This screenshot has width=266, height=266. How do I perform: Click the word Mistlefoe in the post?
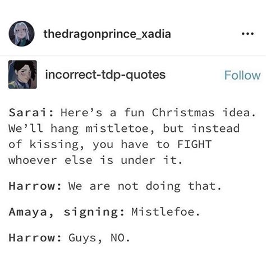click(166, 212)
